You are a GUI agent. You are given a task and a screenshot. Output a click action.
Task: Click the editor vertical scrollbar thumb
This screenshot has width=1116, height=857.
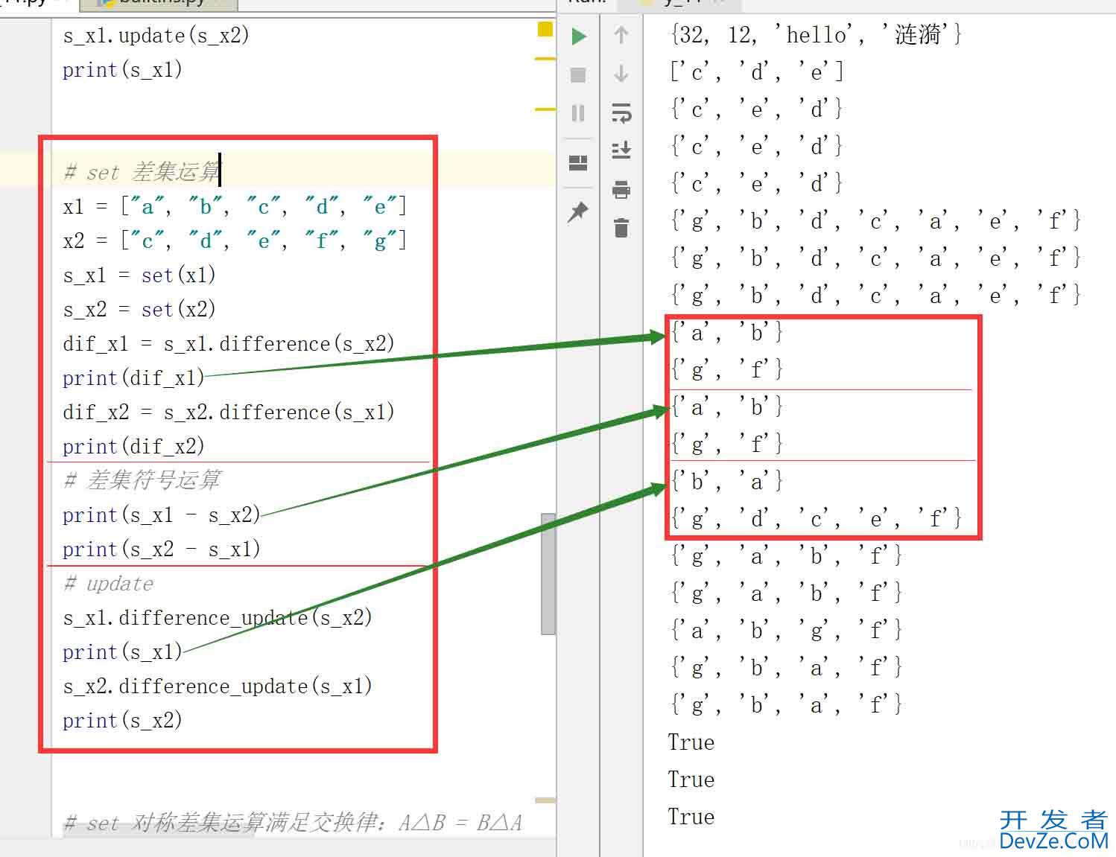[x=548, y=573]
